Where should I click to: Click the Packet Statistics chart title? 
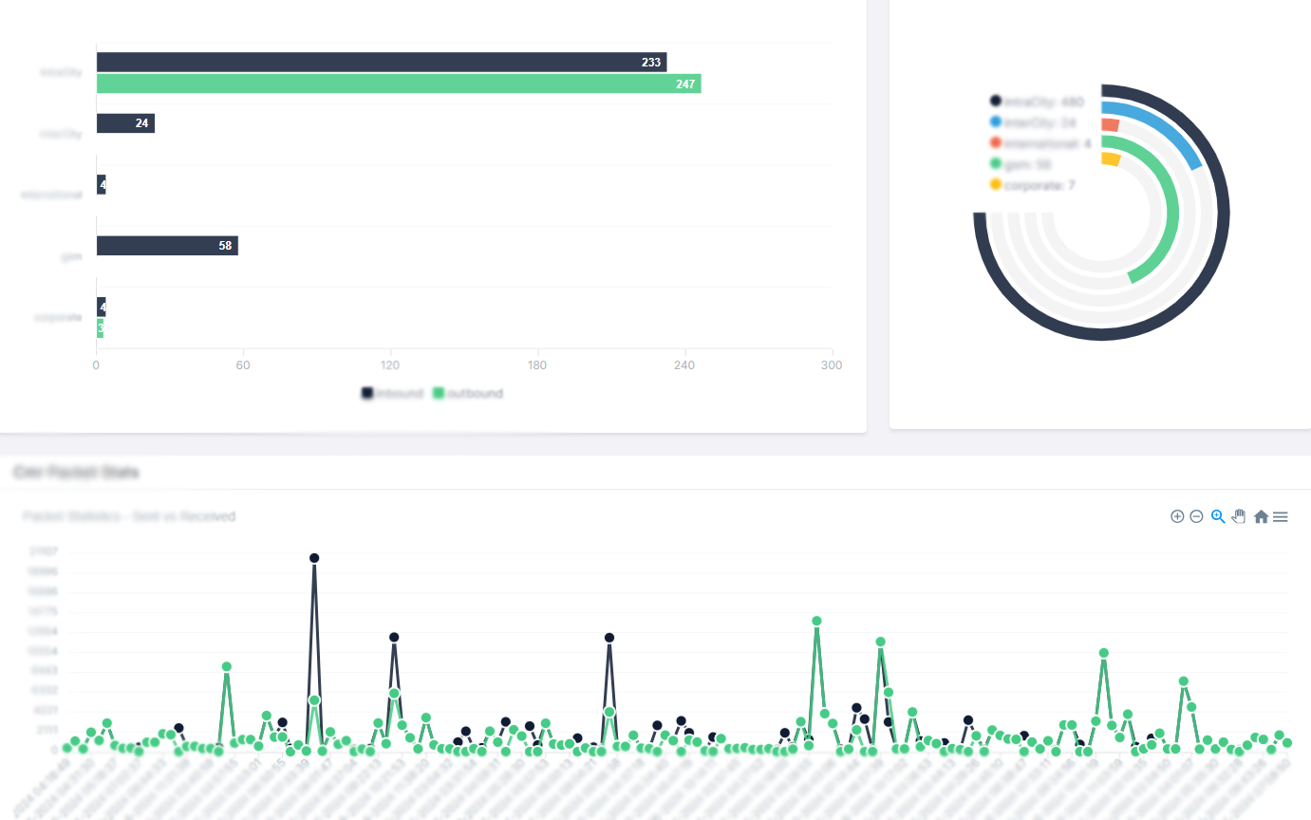(129, 516)
